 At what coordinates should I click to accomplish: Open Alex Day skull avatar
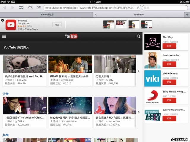152,42
